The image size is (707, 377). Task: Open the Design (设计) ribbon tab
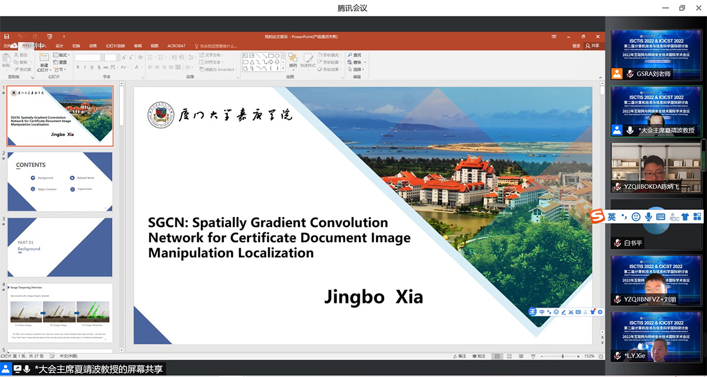(x=60, y=46)
